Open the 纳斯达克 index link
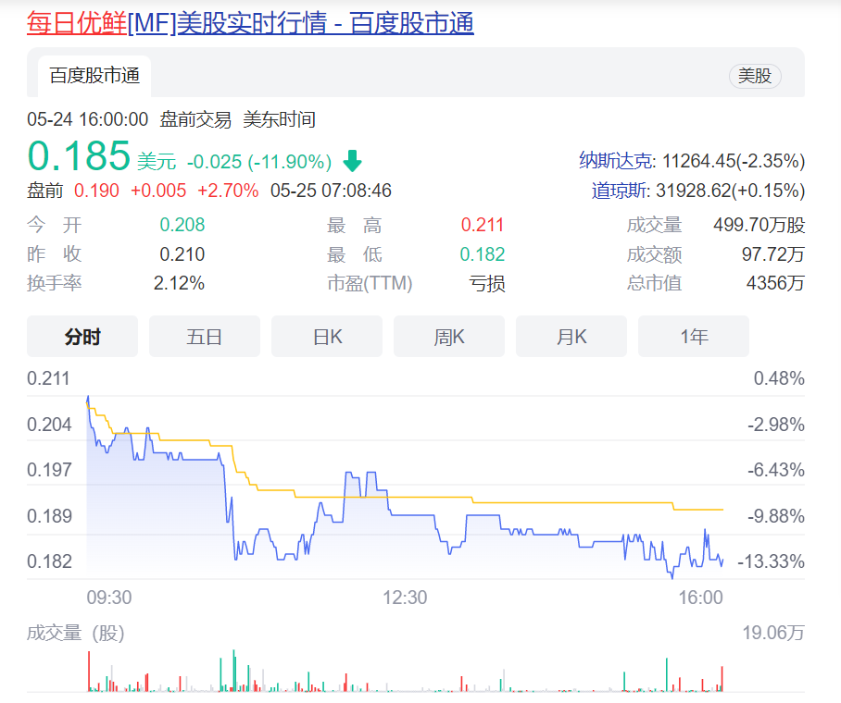 pyautogui.click(x=617, y=161)
